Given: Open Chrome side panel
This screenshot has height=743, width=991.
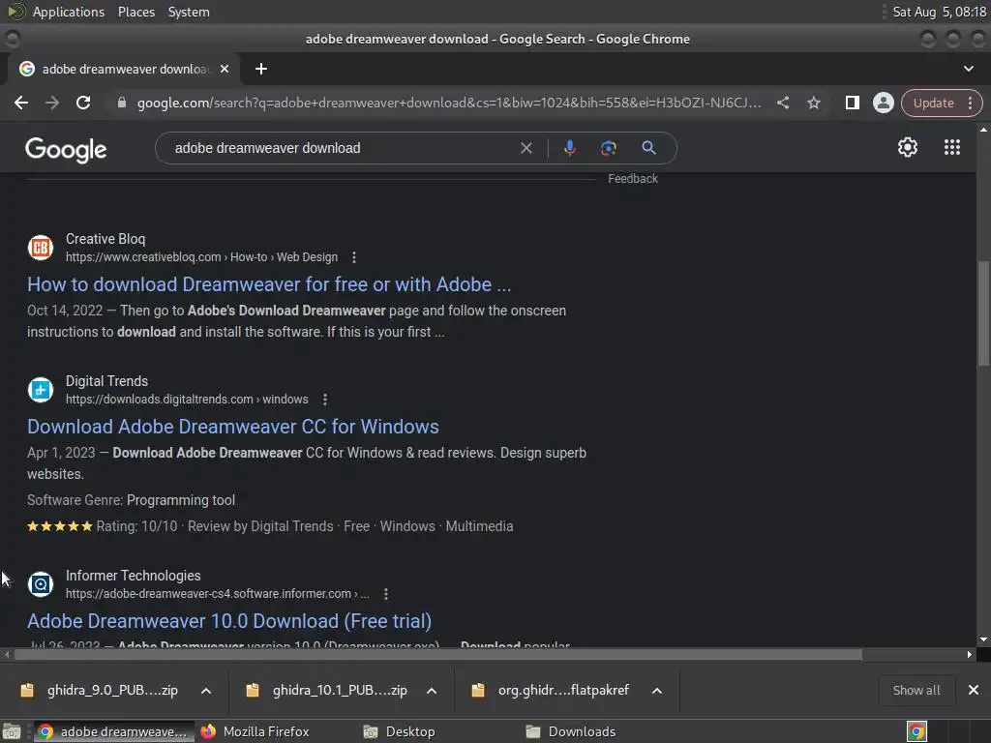Looking at the screenshot, I should point(852,103).
